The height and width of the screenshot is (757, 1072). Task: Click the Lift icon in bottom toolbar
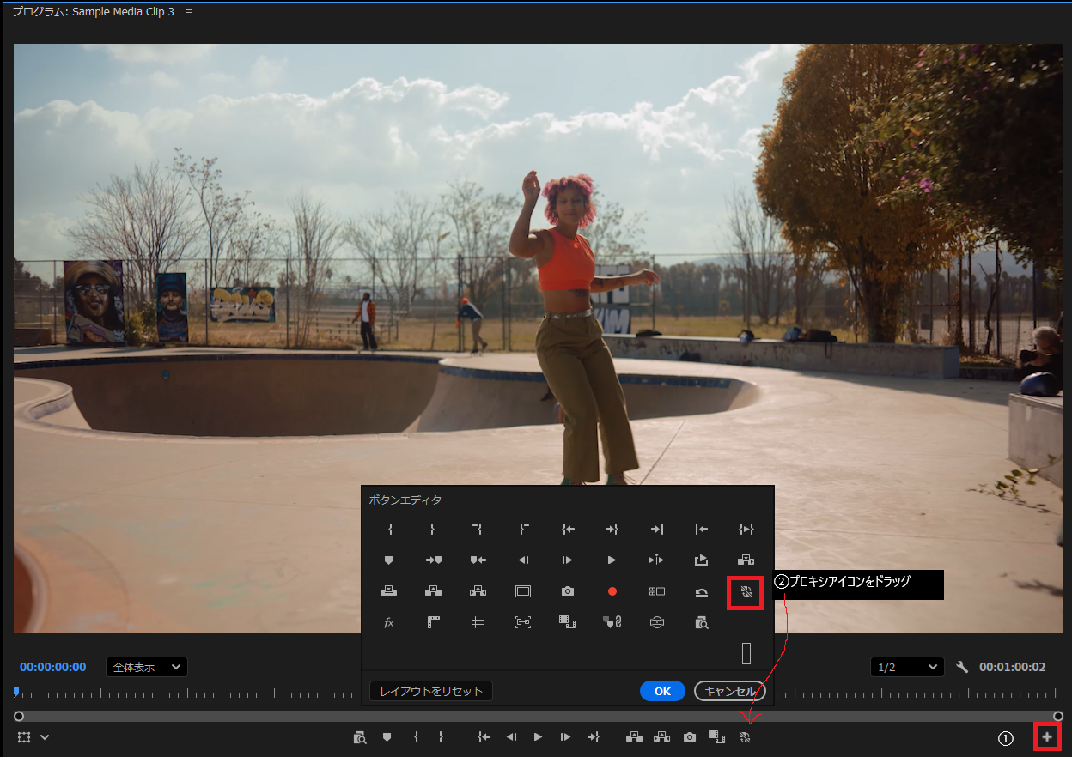(635, 737)
